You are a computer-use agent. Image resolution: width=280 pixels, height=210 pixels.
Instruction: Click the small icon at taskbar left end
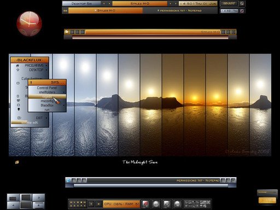pyautogui.click(x=65, y=11)
